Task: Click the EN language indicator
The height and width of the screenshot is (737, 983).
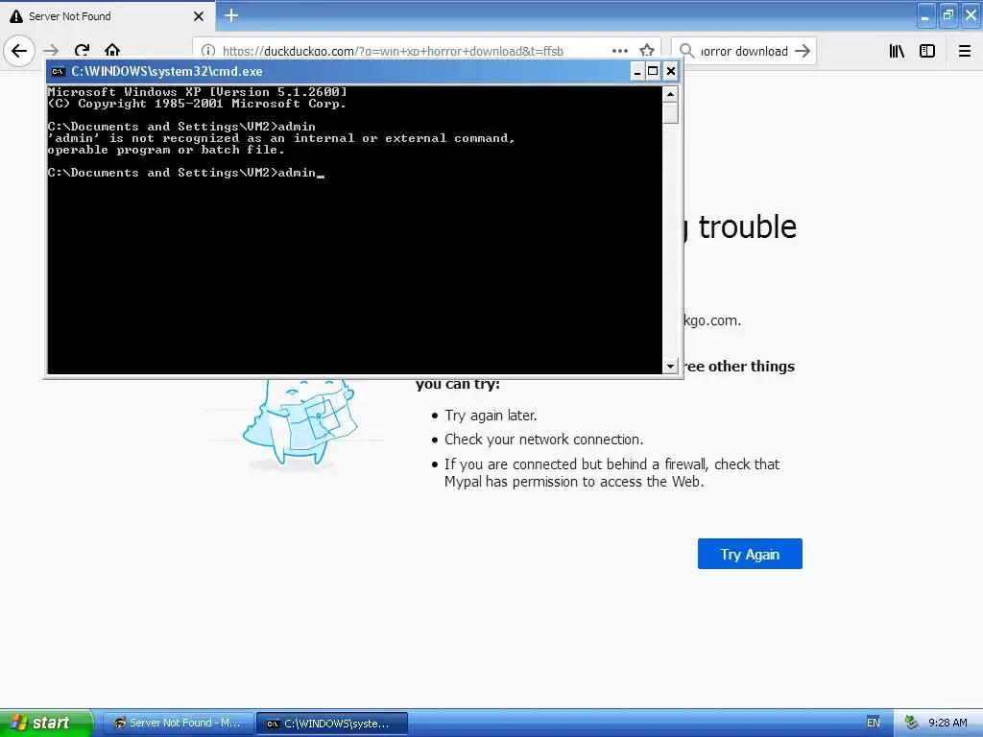Action: click(874, 723)
